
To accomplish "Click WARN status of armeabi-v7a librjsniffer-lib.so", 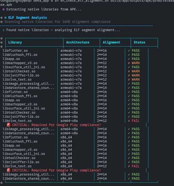I will pos(136,75).
